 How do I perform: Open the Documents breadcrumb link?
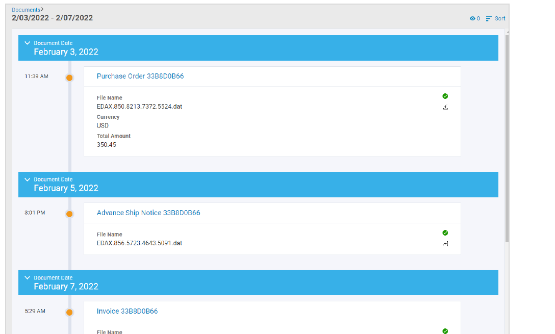[26, 10]
